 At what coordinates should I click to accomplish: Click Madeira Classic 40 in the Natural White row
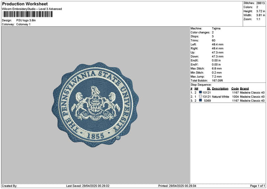[x=252, y=97]
